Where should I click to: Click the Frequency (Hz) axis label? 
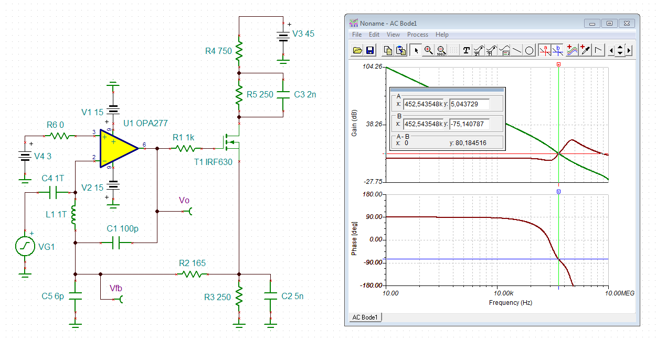point(510,303)
